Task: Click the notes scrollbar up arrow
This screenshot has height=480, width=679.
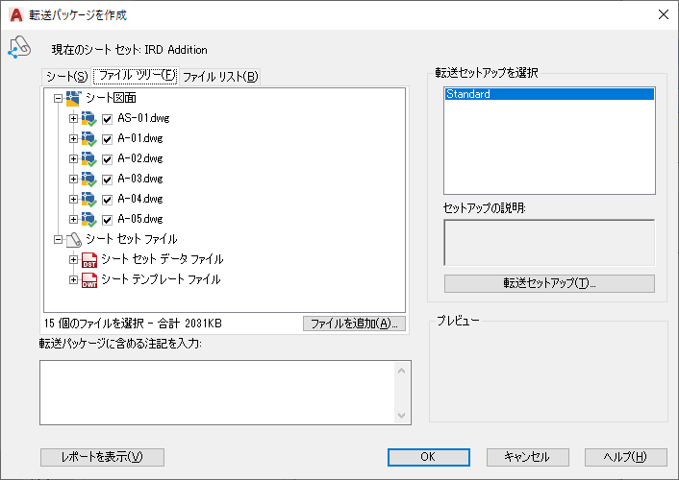Action: [401, 371]
